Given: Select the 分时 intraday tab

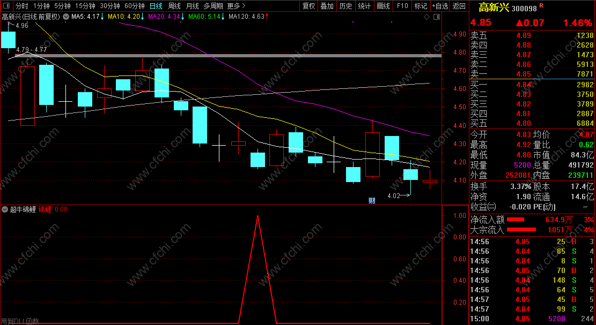Looking at the screenshot, I should point(21,6).
